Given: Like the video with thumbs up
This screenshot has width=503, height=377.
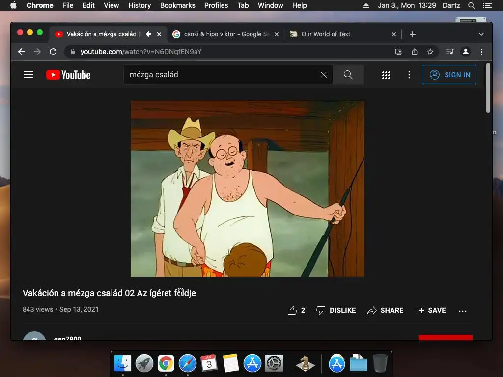Looking at the screenshot, I should click(x=296, y=310).
